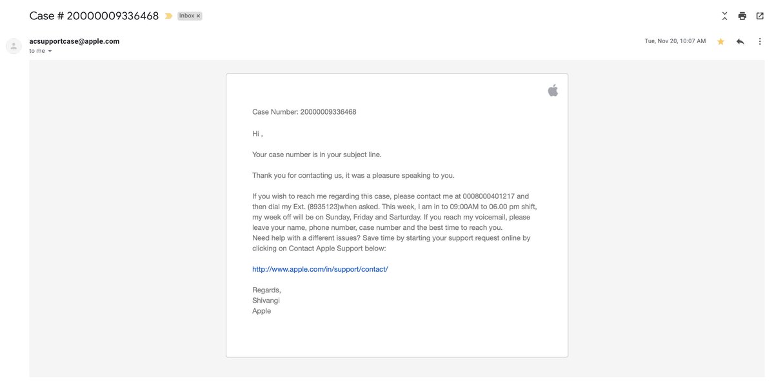
Task: Expand recipient details next to 'to me'
Action: (x=50, y=51)
